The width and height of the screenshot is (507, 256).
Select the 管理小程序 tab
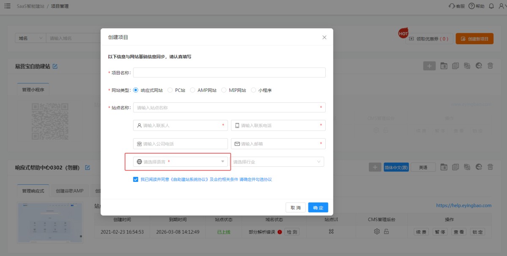(33, 90)
